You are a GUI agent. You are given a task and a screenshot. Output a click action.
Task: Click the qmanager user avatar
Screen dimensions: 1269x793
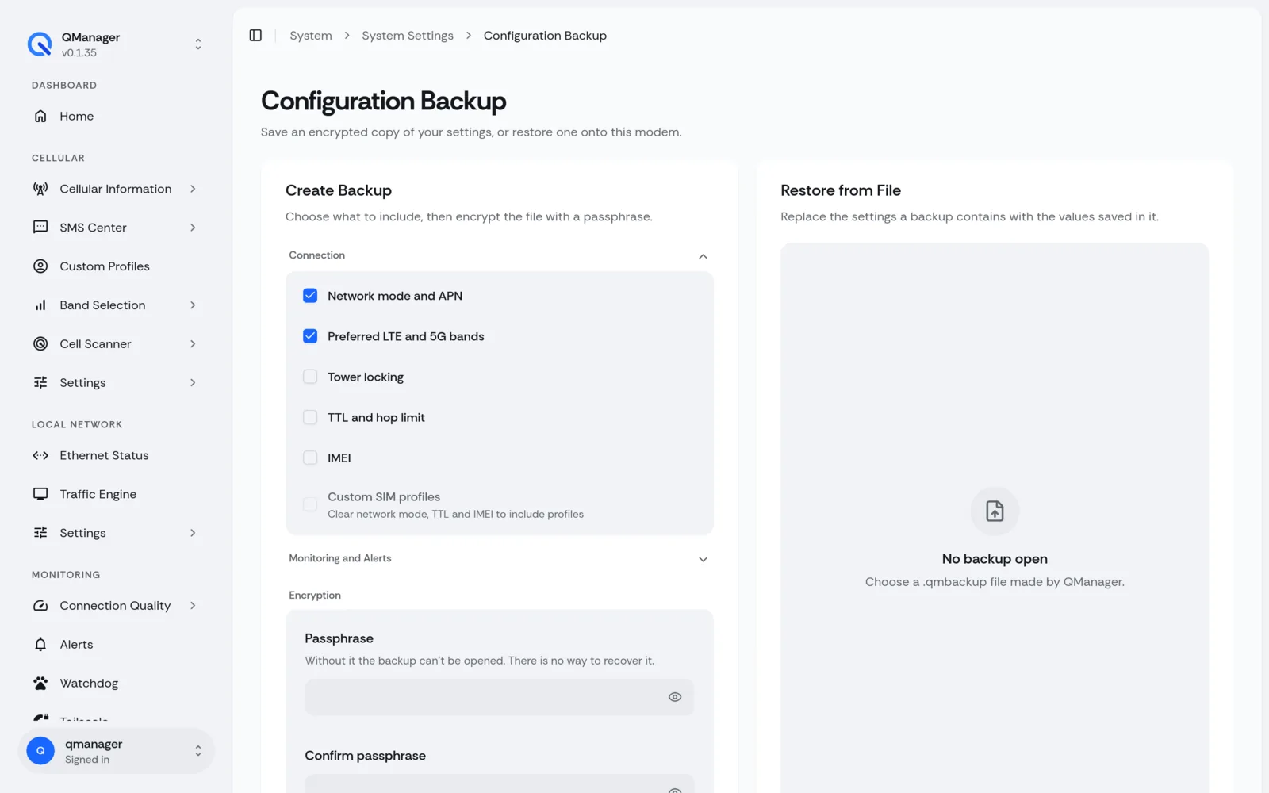[40, 751]
